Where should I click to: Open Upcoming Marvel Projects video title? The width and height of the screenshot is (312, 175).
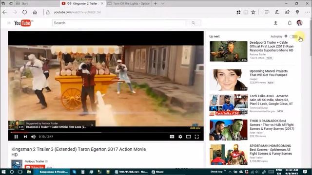coord(269,73)
